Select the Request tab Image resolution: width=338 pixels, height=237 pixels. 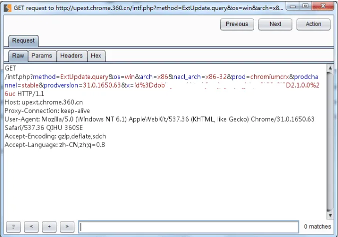(x=23, y=41)
